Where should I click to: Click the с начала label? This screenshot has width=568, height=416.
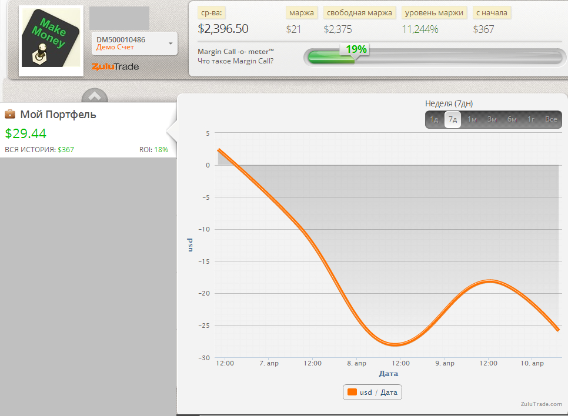pos(492,13)
